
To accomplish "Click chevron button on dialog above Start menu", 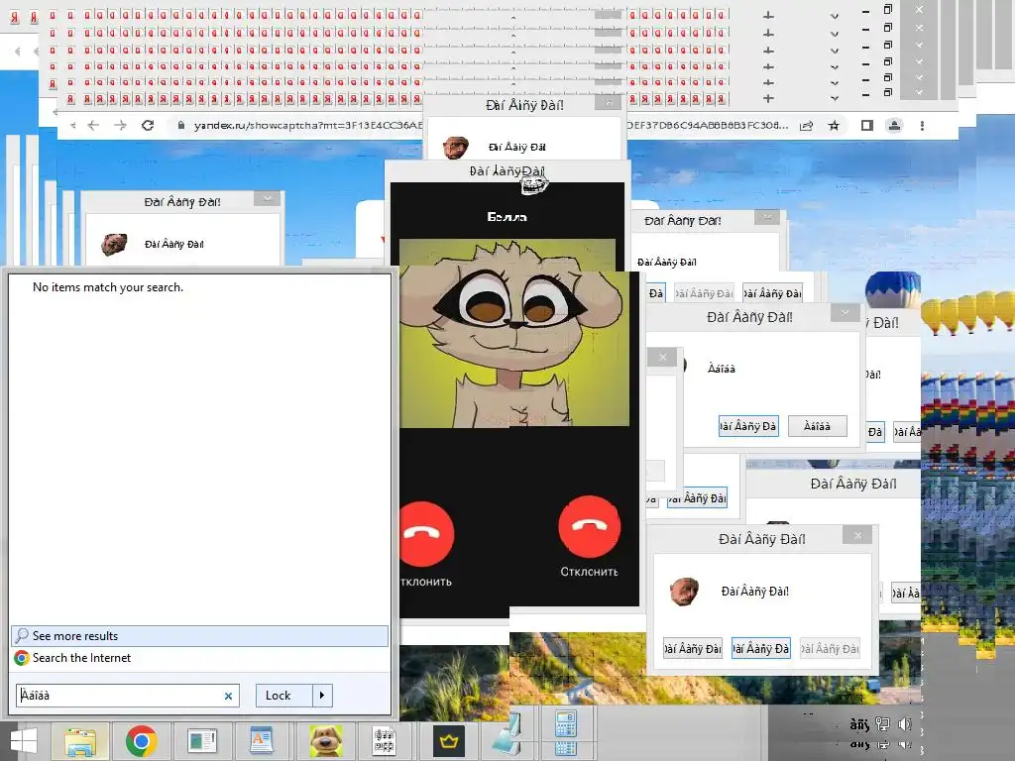I will tap(268, 198).
